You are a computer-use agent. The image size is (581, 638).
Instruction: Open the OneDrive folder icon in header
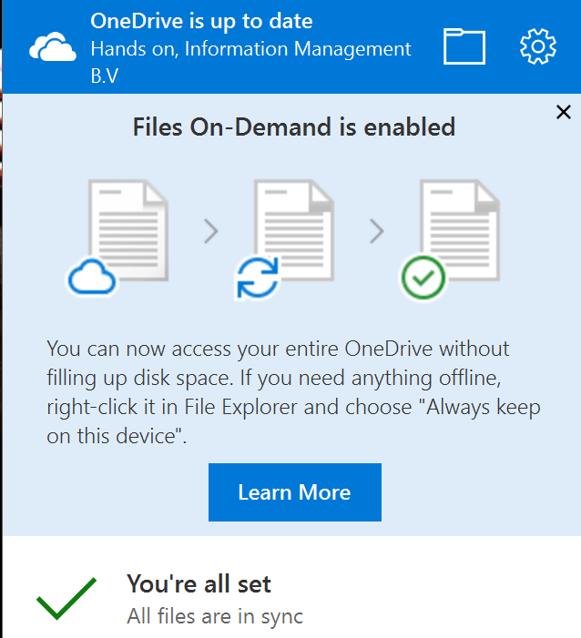(464, 46)
